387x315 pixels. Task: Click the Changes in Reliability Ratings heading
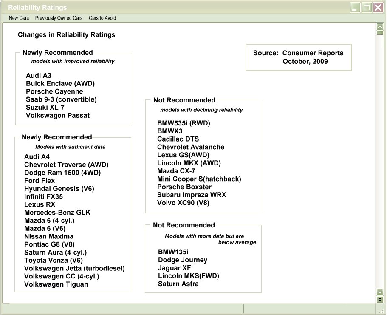pos(66,35)
